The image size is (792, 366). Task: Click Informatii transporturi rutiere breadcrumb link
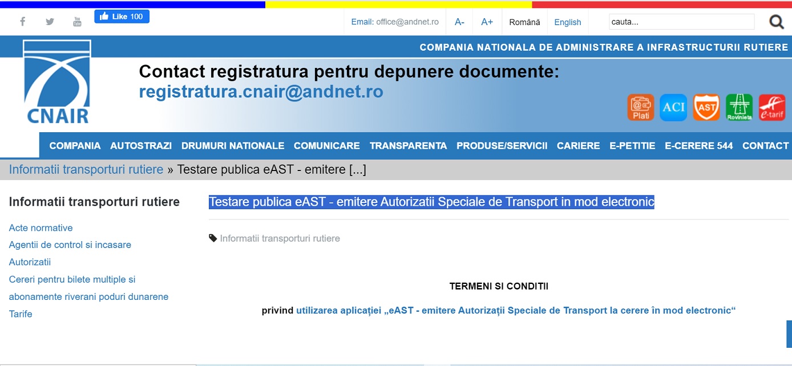86,169
